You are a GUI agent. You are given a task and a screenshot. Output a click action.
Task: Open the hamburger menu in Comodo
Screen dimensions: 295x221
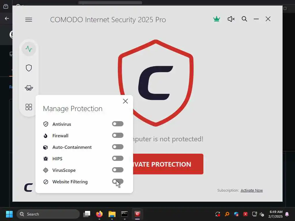click(x=29, y=20)
